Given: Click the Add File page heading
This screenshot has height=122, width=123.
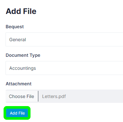Looking at the screenshot, I should (21, 11).
